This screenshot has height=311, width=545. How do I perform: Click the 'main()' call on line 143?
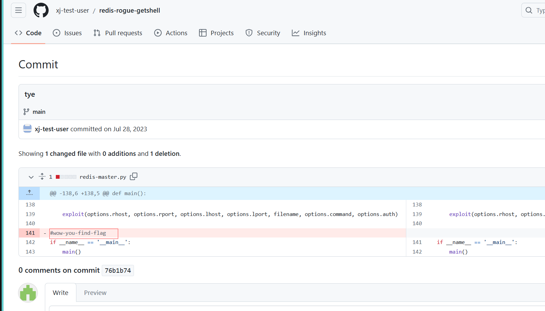pyautogui.click(x=72, y=252)
